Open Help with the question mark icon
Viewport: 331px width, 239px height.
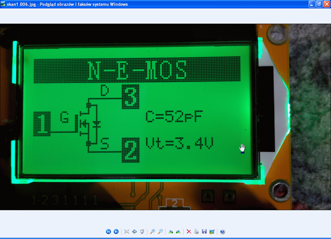[x=222, y=232]
